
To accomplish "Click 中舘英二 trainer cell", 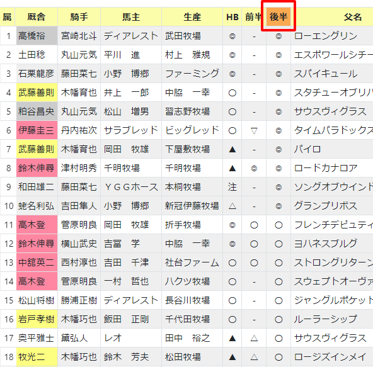I will pyautogui.click(x=37, y=263).
